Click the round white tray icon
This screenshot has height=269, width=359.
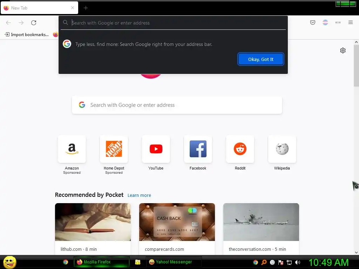[x=272, y=262]
